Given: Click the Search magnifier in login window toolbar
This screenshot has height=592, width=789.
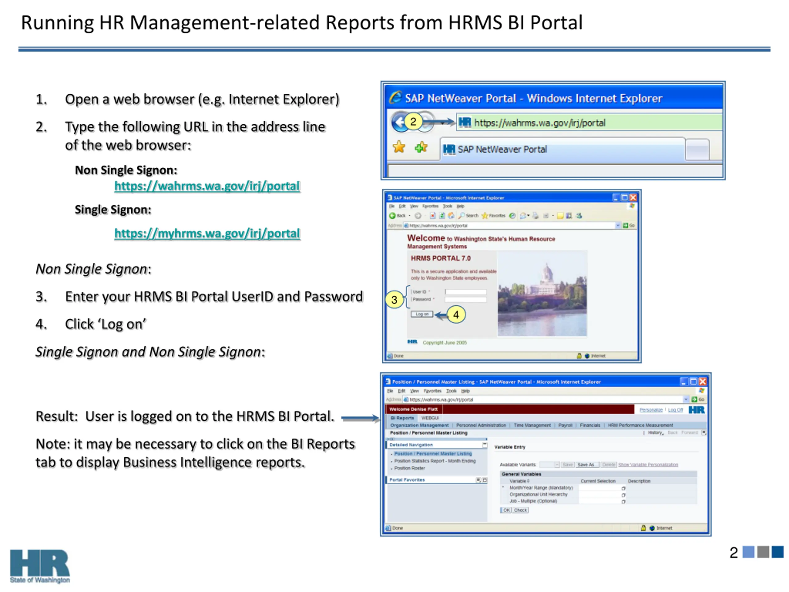Looking at the screenshot, I should pyautogui.click(x=468, y=216).
